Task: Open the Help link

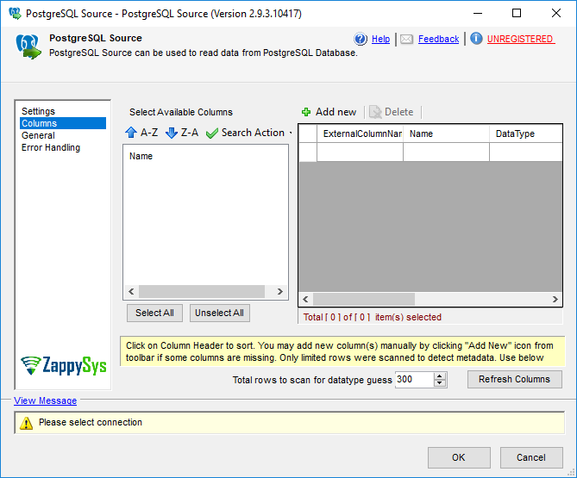Action: click(x=380, y=39)
